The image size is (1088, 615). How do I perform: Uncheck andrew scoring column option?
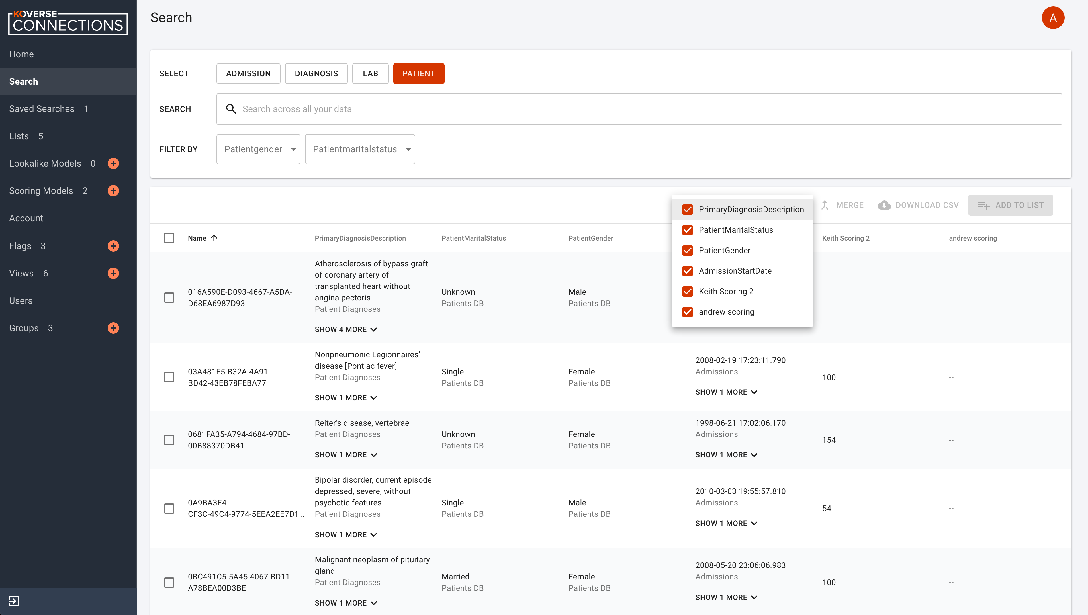coord(688,312)
